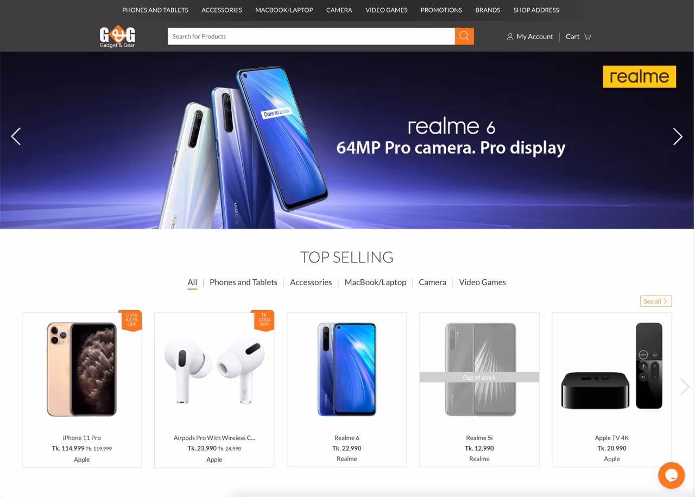This screenshot has height=497, width=695.
Task: Open the Shop Address menu item
Action: pyautogui.click(x=536, y=10)
